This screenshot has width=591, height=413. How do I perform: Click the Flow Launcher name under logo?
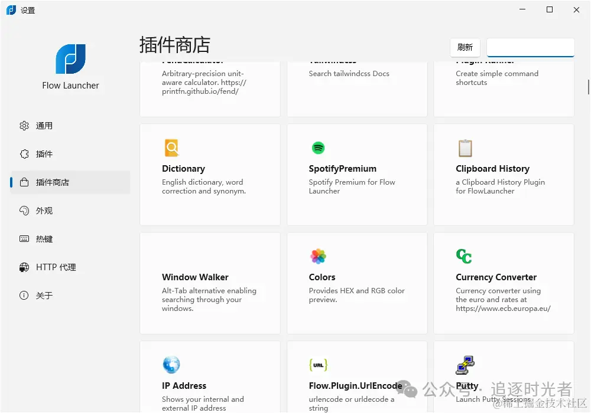[x=70, y=86]
